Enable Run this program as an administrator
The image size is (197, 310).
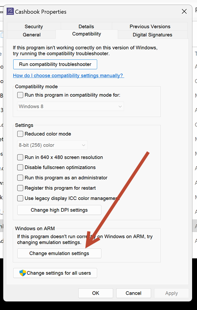click(x=20, y=178)
